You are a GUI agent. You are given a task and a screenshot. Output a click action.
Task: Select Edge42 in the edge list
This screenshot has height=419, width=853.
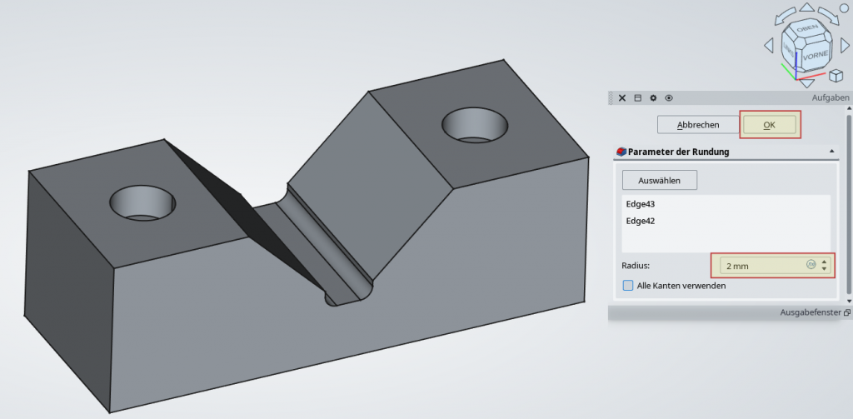(640, 221)
